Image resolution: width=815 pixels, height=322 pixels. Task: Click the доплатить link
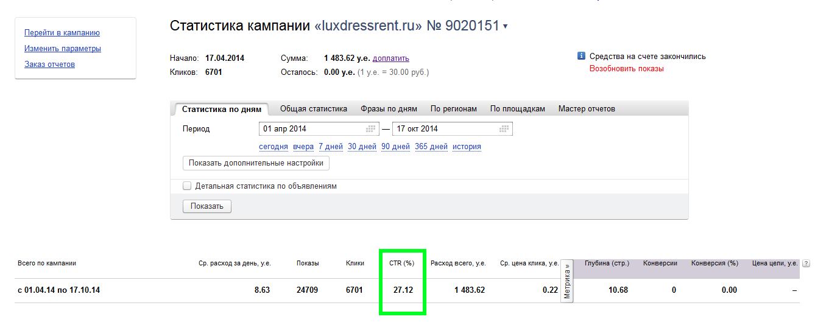click(391, 58)
